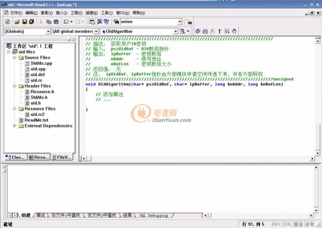The width and height of the screenshot is (322, 228).
Task: Select ReadMe.txt in the file tree
Action: (x=36, y=120)
